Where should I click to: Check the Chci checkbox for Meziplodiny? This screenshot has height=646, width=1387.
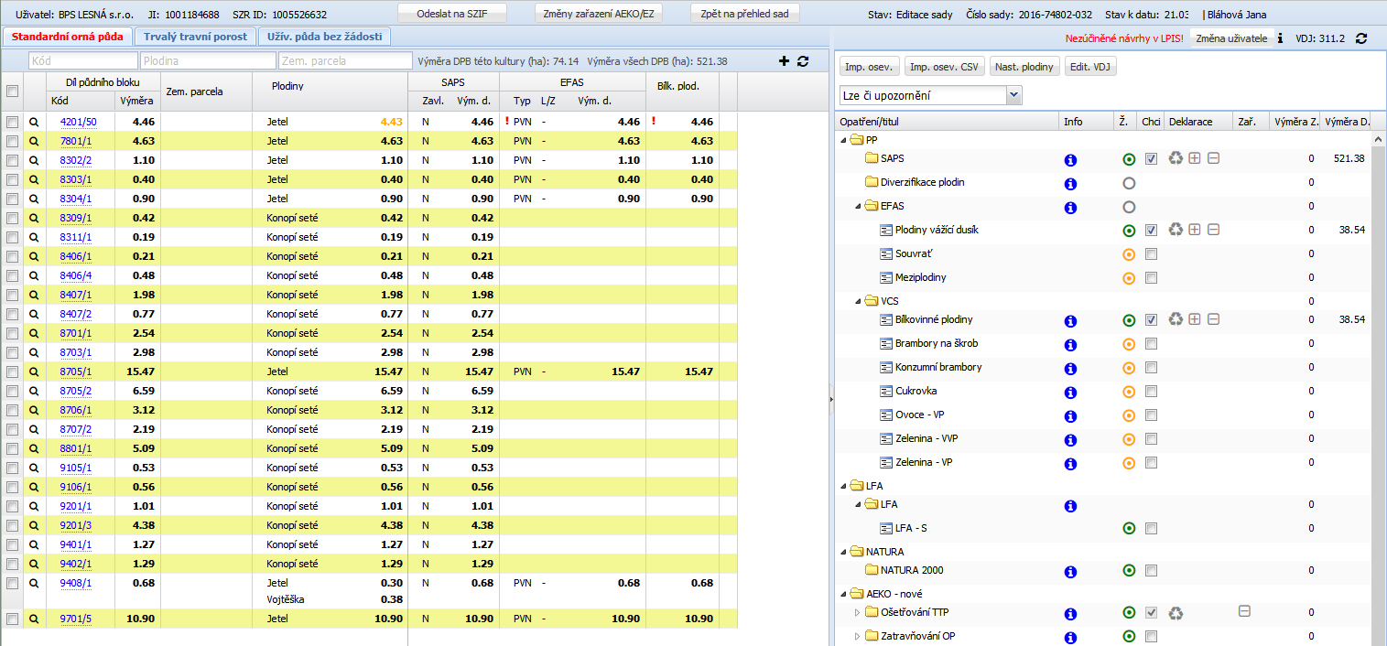click(x=1151, y=278)
